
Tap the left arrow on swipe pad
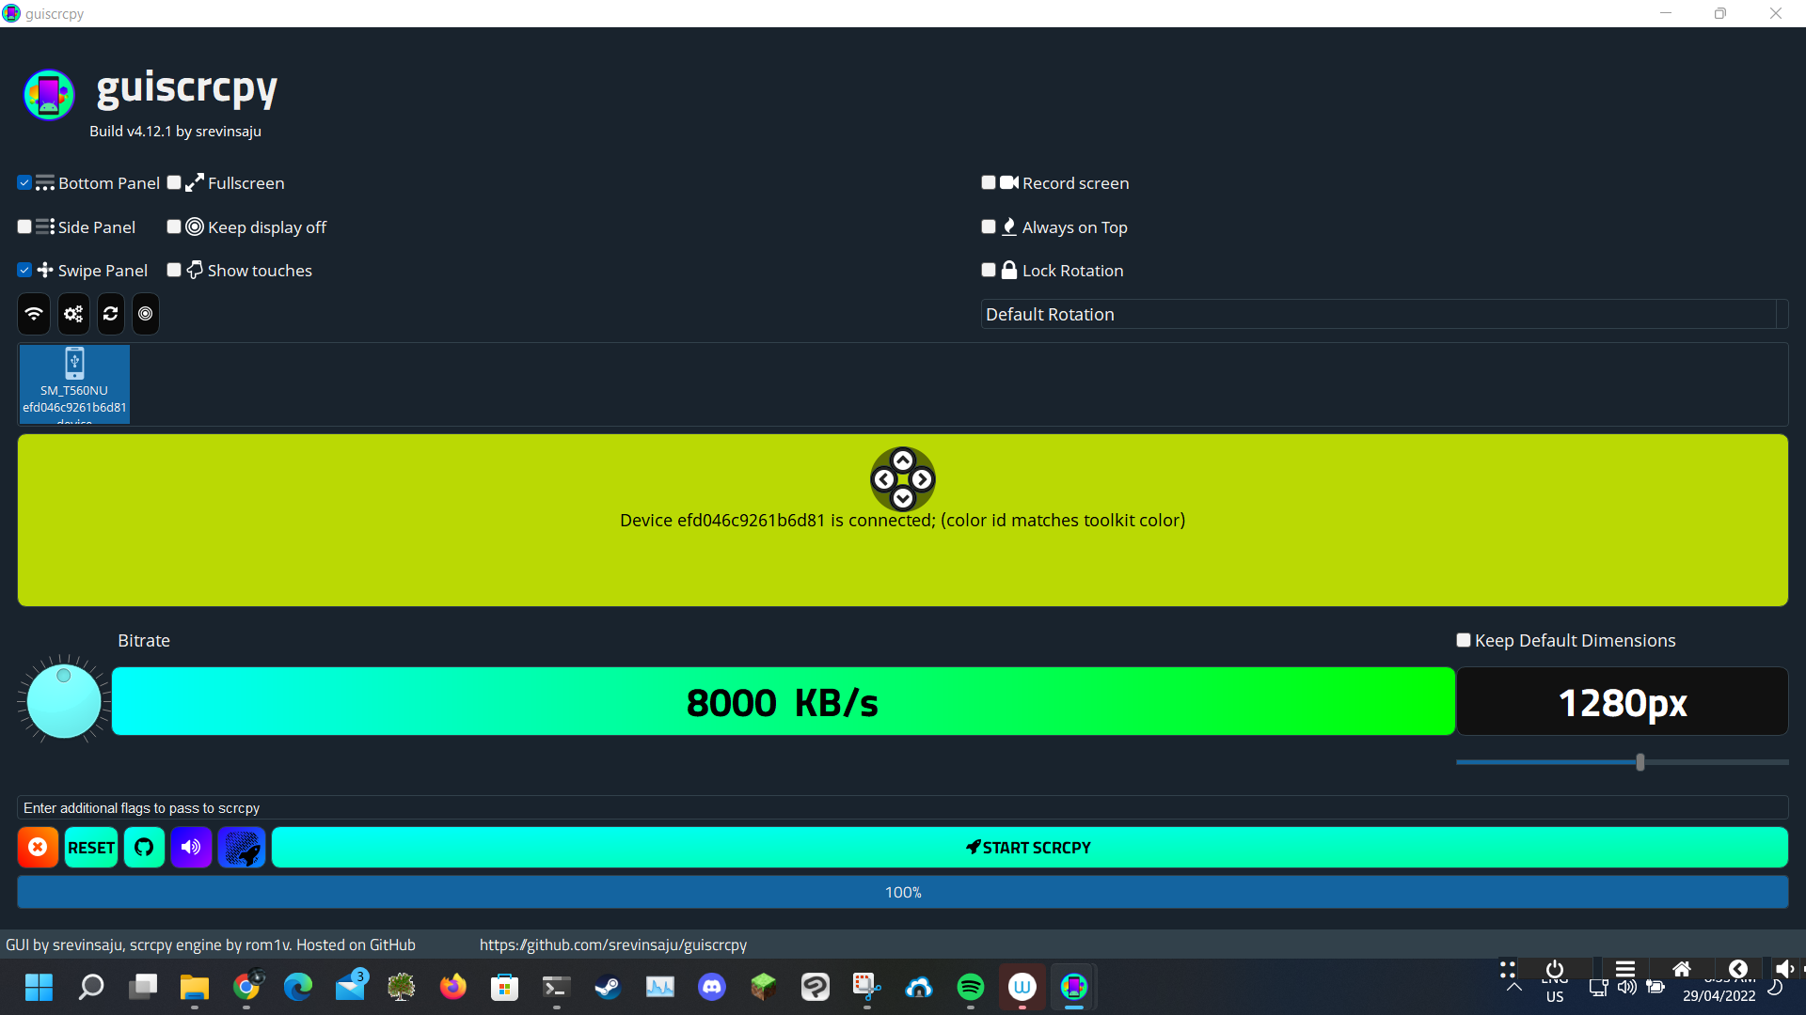[884, 479]
